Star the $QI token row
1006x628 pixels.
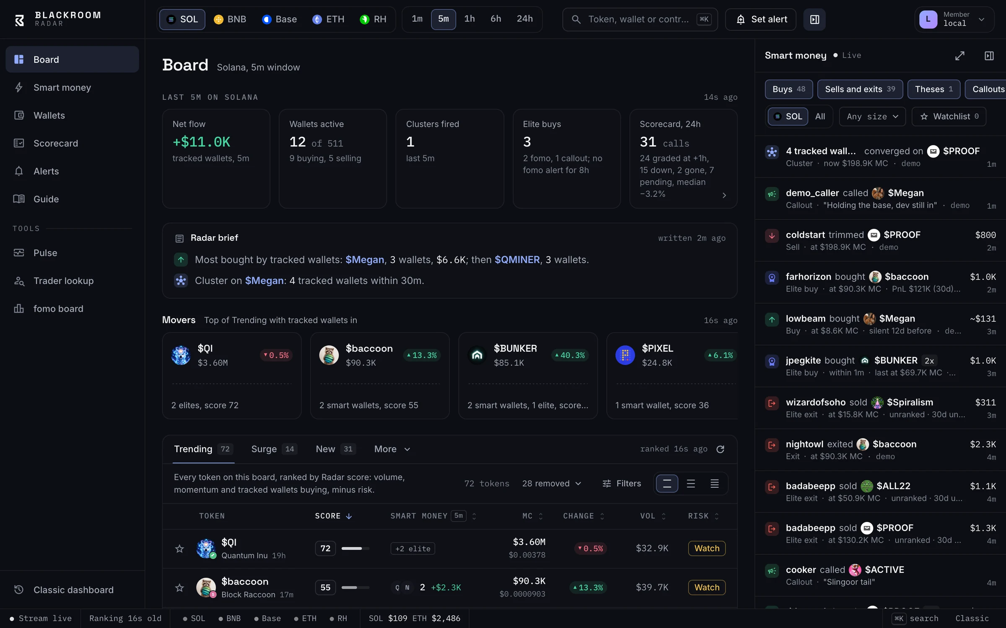(179, 548)
